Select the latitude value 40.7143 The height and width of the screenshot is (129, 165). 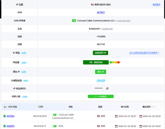click(101, 44)
